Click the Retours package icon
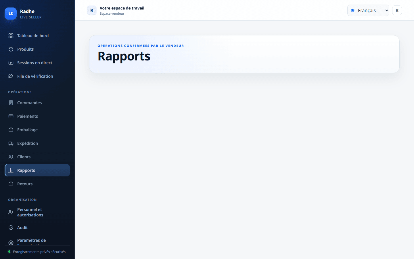Viewport: 414px width, 259px height. tap(11, 184)
